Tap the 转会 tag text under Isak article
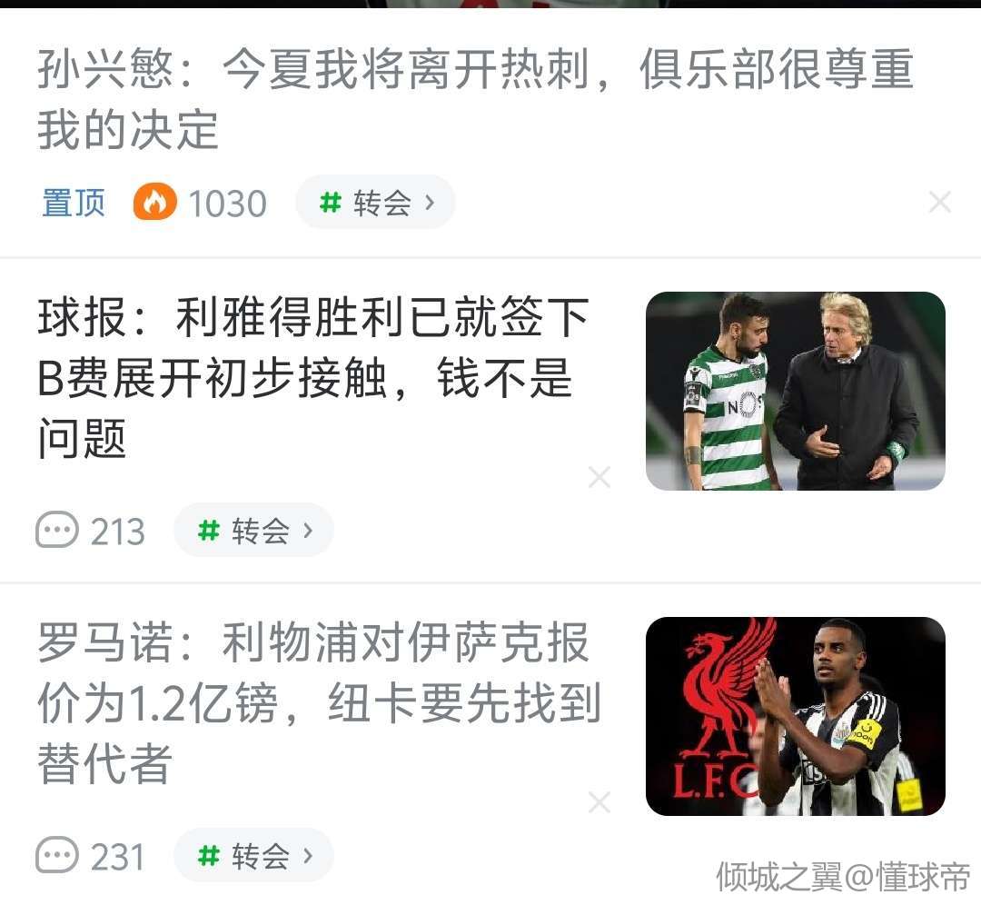The height and width of the screenshot is (905, 981). point(261,856)
